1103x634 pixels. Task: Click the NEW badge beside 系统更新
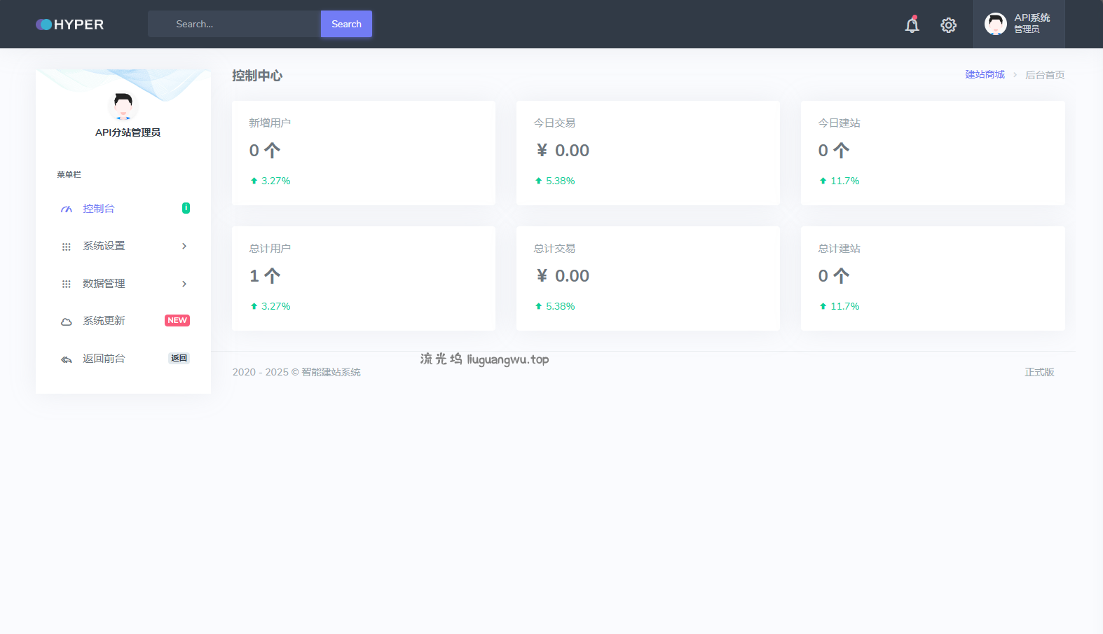(x=177, y=320)
